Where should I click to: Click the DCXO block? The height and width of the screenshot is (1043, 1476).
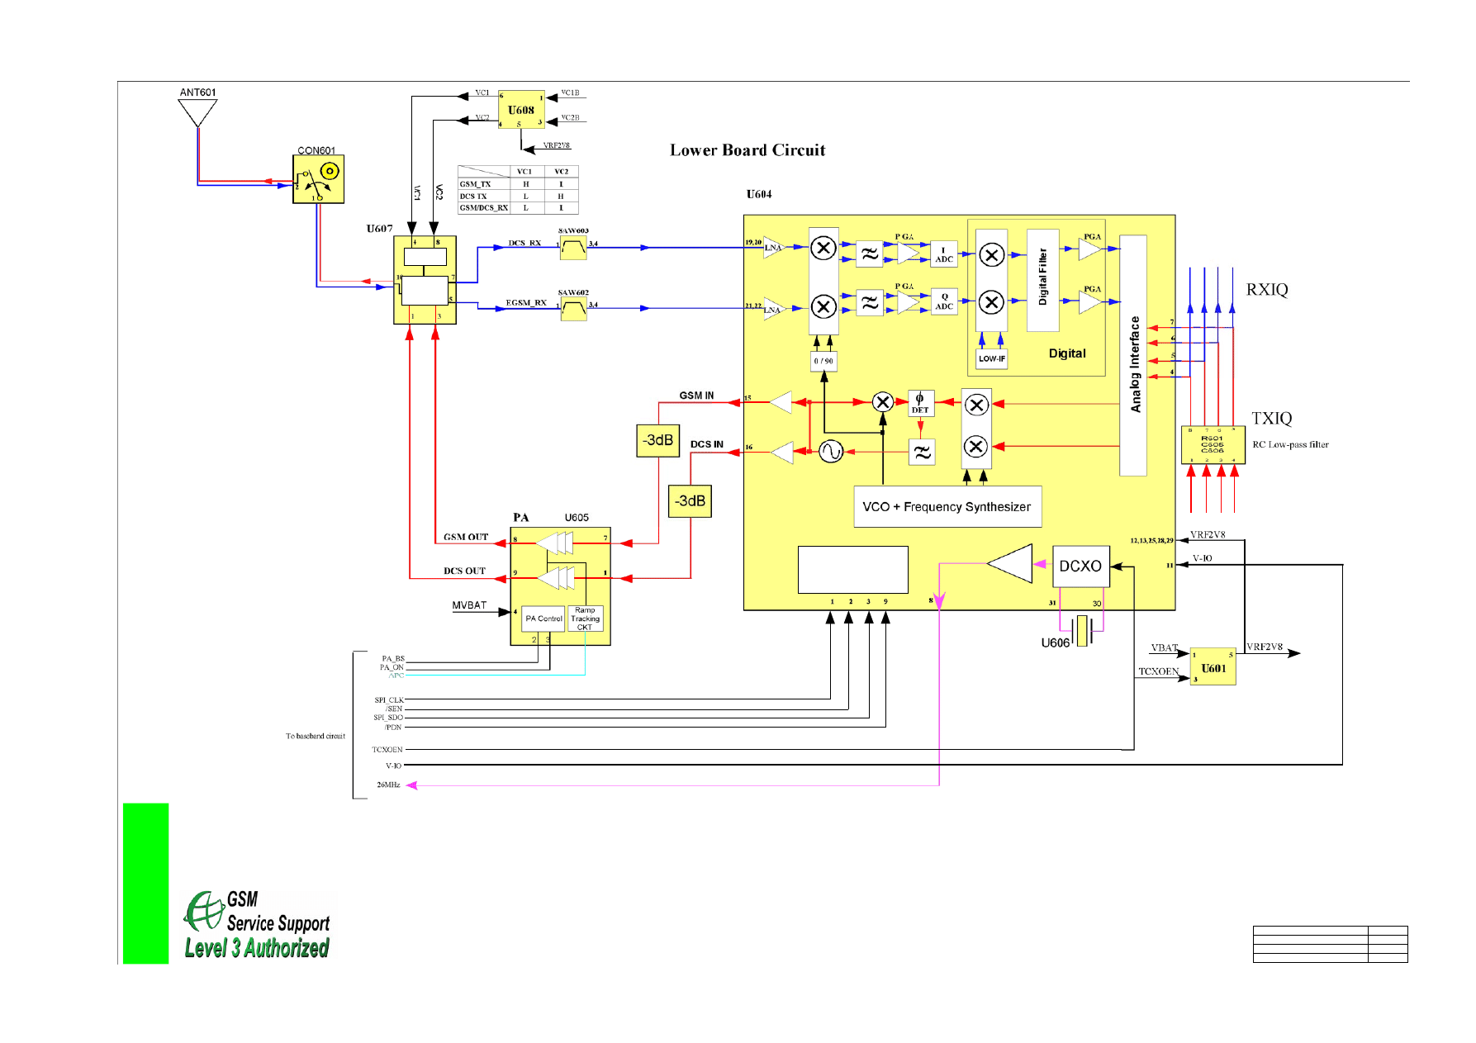[x=1080, y=566]
